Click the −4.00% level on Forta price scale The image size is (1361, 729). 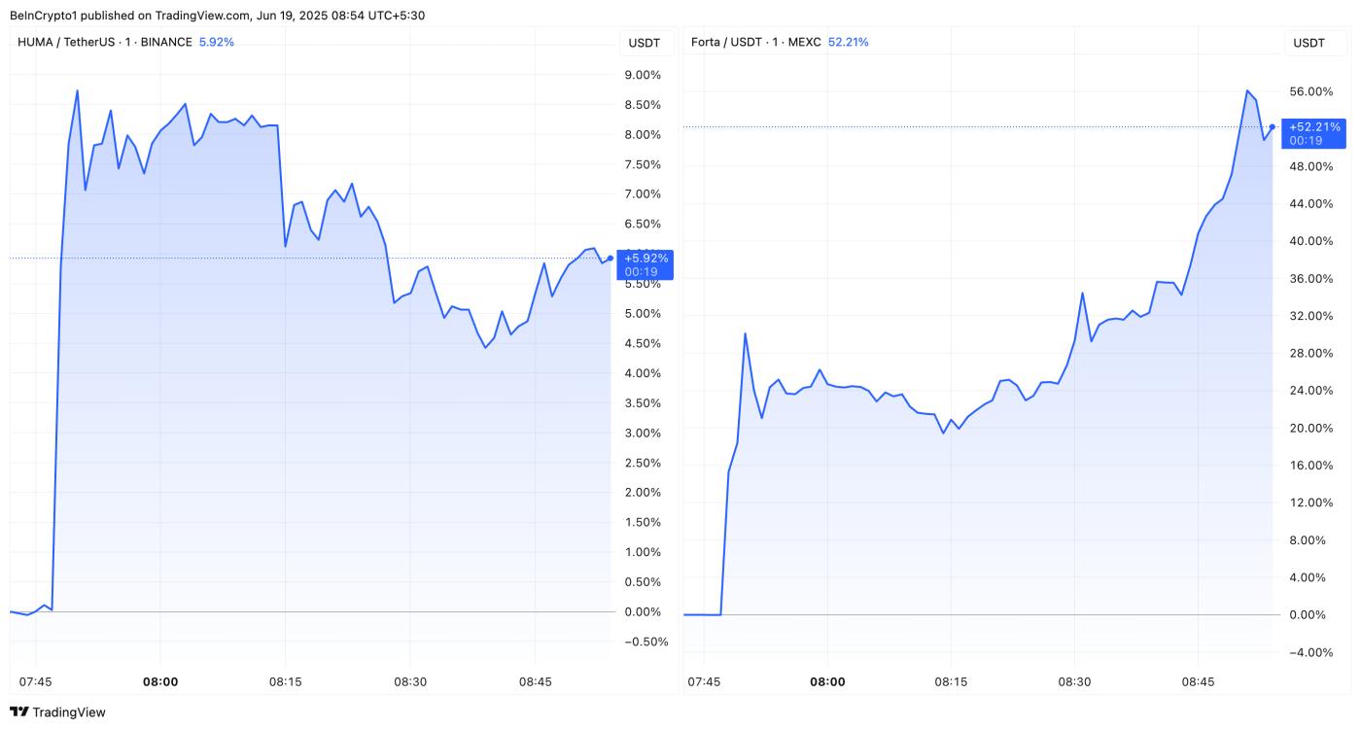pyautogui.click(x=1309, y=652)
